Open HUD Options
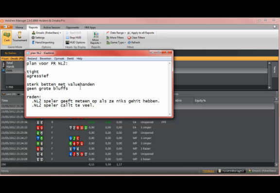This screenshot has width=280, height=193. [x=75, y=42]
